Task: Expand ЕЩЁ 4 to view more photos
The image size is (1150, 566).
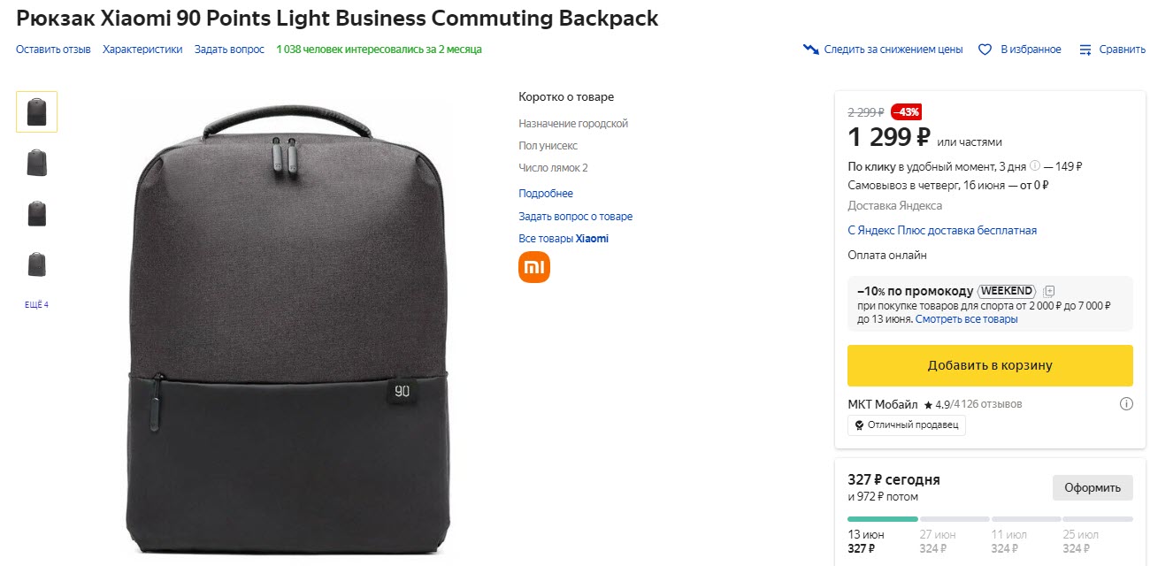Action: (35, 303)
